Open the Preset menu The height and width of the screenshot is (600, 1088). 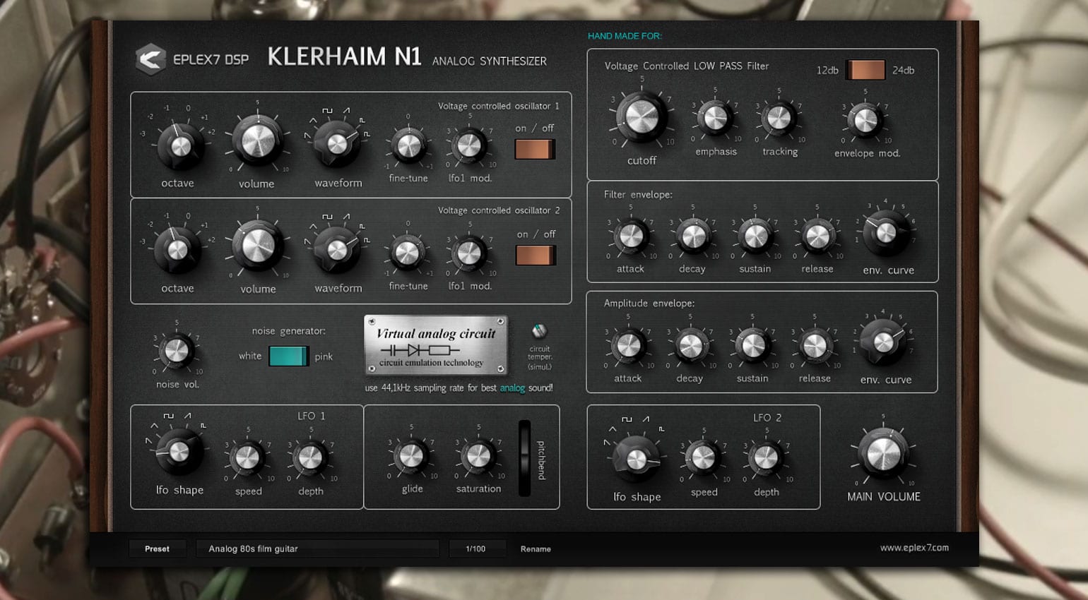coord(157,548)
